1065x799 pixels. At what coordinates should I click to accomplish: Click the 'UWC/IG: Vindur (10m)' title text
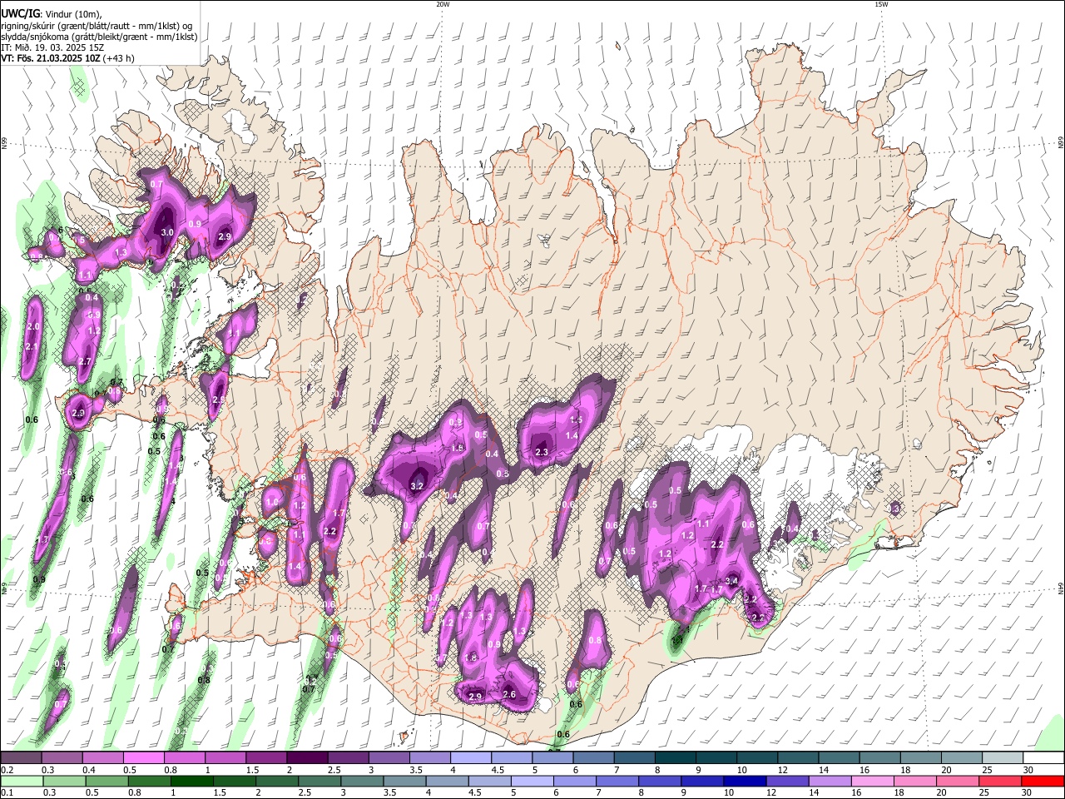click(x=51, y=13)
